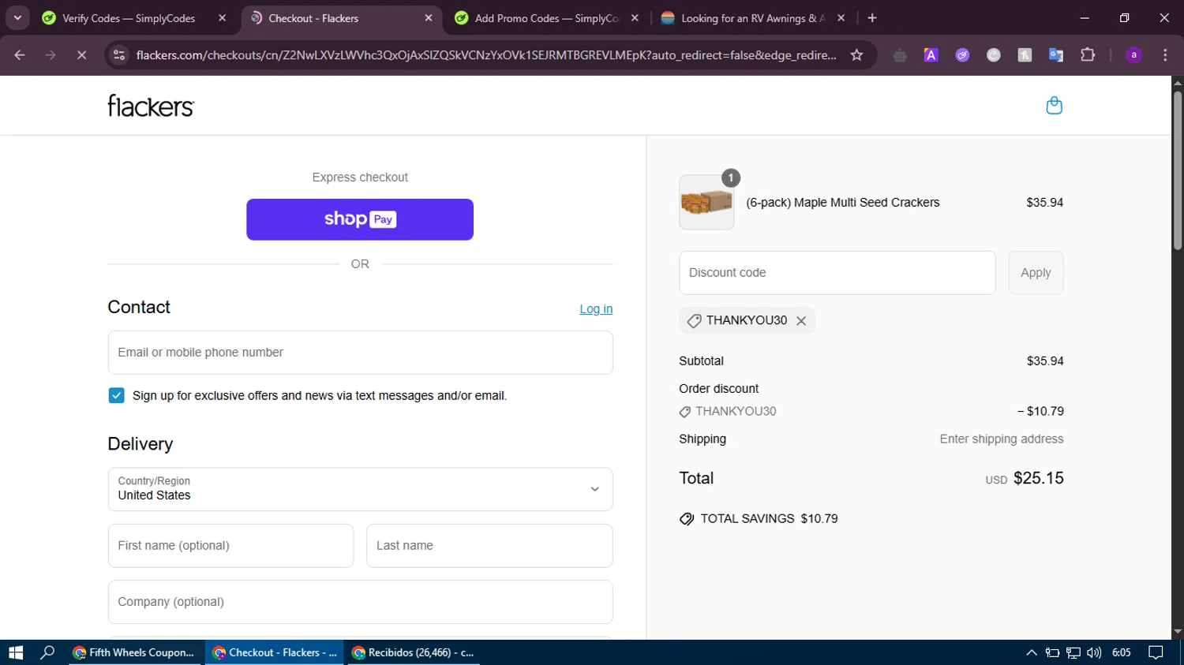Click the Last name field
Viewport: 1184px width, 665px height.
click(x=489, y=546)
